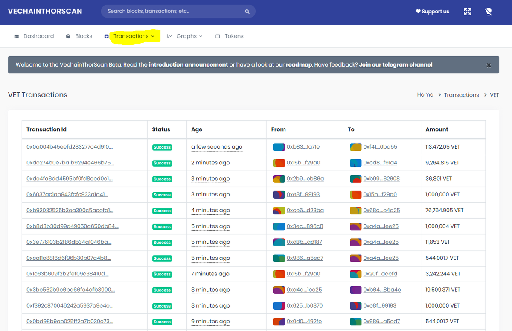Click identicon beside recipient 0x20f...accfd
The height and width of the screenshot is (331, 512).
point(356,274)
